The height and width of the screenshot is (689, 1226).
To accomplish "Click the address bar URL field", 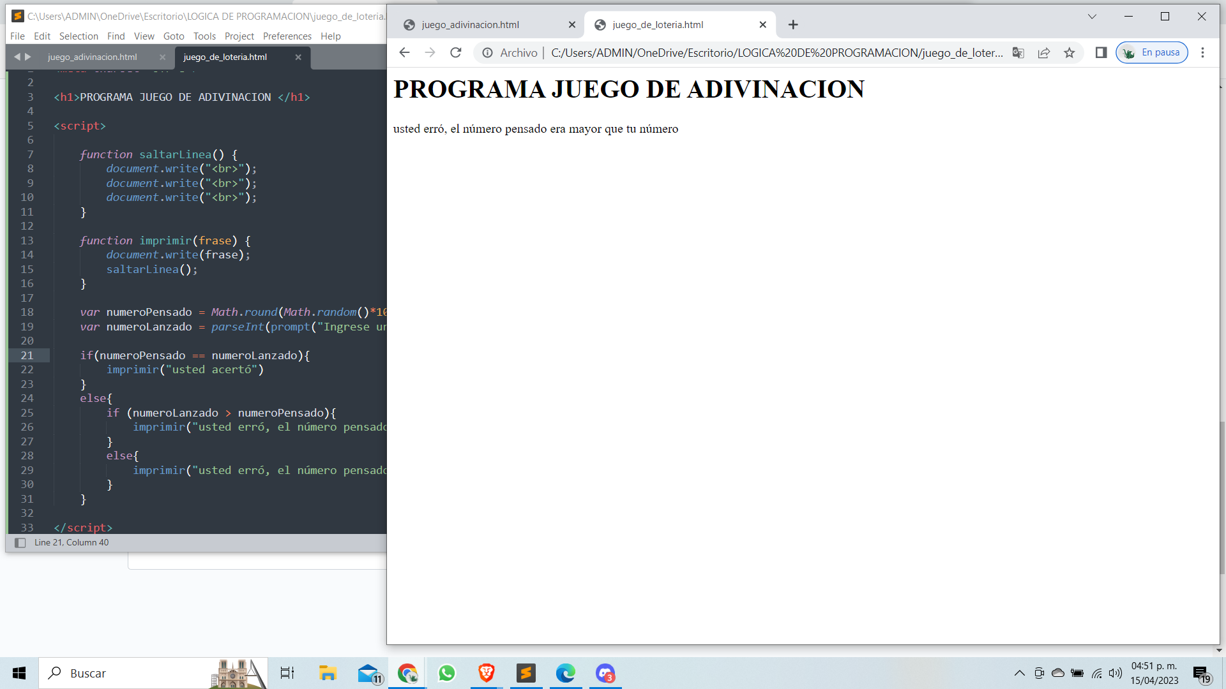I will point(776,53).
